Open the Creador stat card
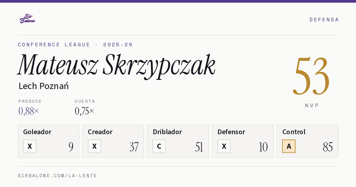 [x=113, y=141]
